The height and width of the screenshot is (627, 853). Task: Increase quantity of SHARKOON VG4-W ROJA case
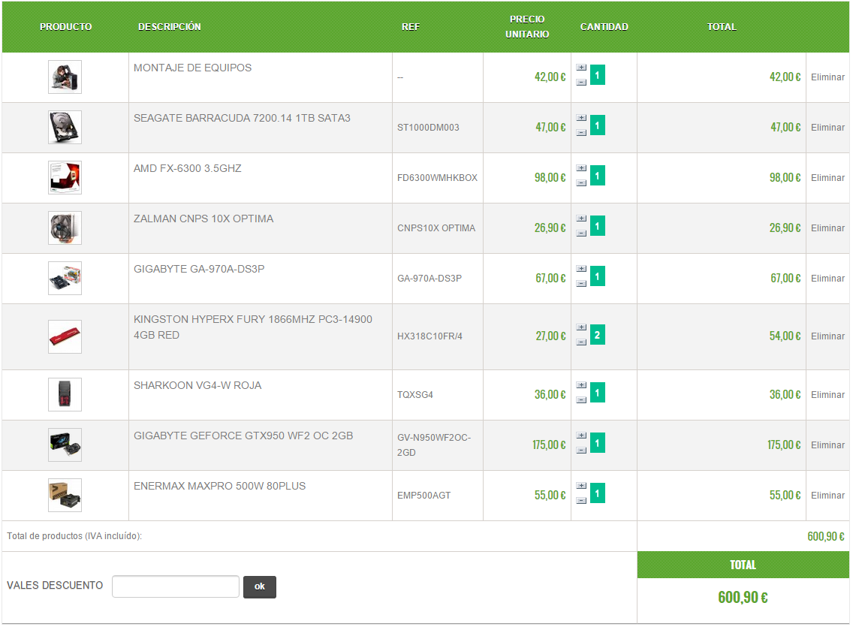(x=581, y=385)
